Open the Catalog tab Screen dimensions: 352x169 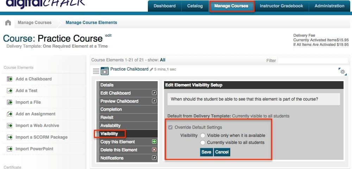[x=195, y=6]
